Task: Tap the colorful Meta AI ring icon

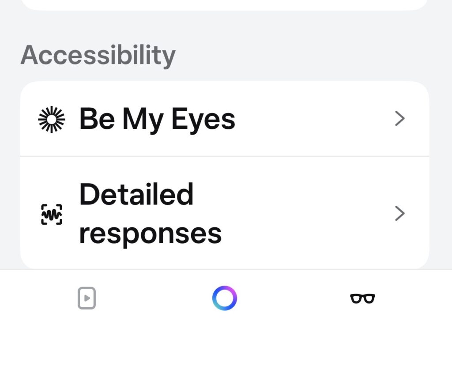Action: [x=225, y=298]
